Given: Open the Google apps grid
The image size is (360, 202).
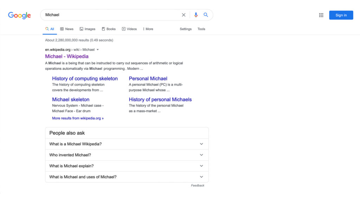Looking at the screenshot, I should click(x=321, y=15).
